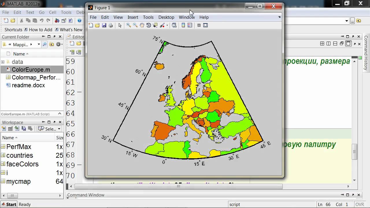
Task: Select the faceColors variable in Workspace
Action: point(22,164)
